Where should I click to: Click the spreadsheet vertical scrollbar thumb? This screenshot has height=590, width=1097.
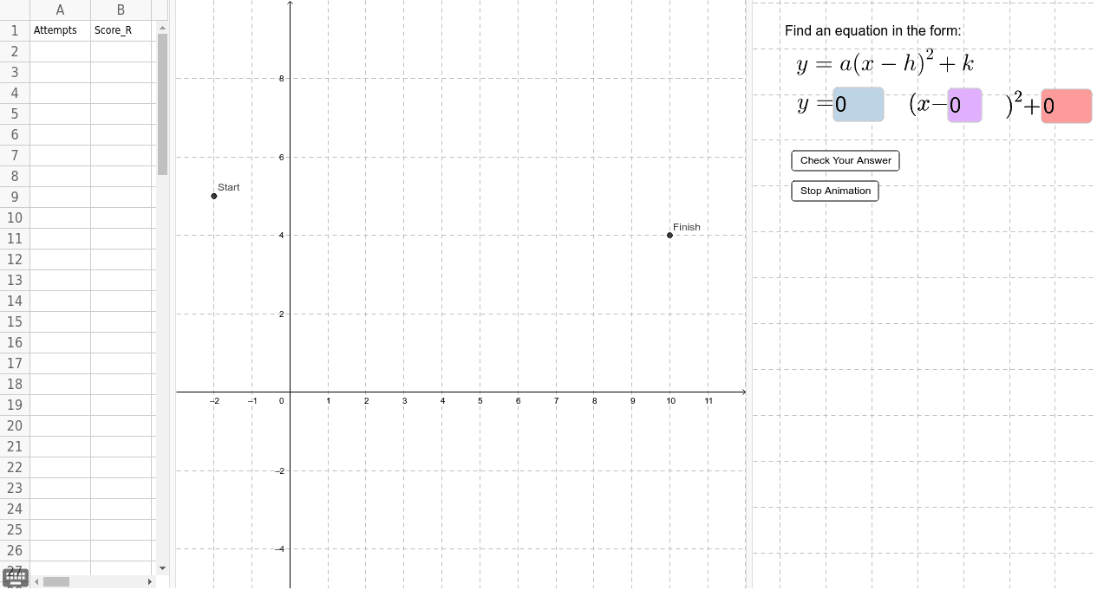pyautogui.click(x=162, y=105)
